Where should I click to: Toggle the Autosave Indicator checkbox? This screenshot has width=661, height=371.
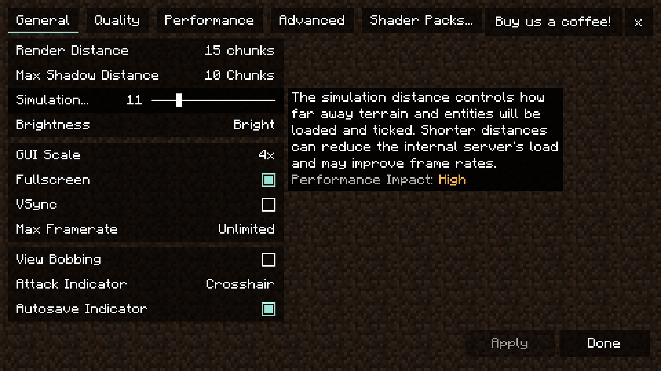(x=268, y=309)
